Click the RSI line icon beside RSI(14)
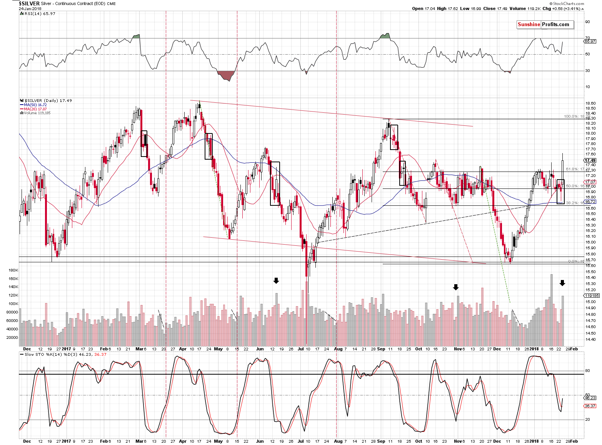The image size is (602, 445). [x=21, y=13]
